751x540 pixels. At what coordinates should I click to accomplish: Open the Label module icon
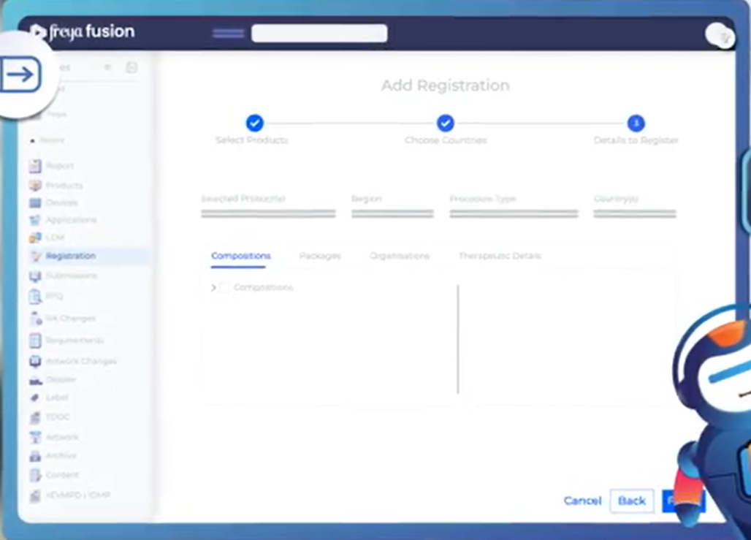point(35,397)
